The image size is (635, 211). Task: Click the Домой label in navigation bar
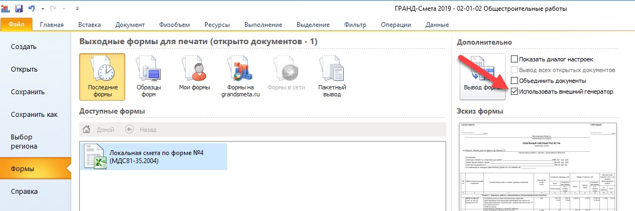coord(106,130)
